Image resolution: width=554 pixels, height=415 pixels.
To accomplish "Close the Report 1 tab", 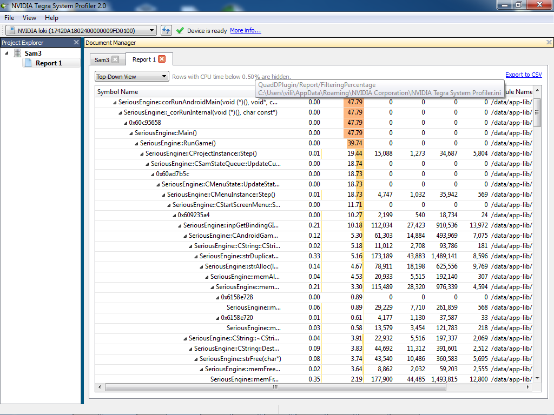I will click(162, 59).
